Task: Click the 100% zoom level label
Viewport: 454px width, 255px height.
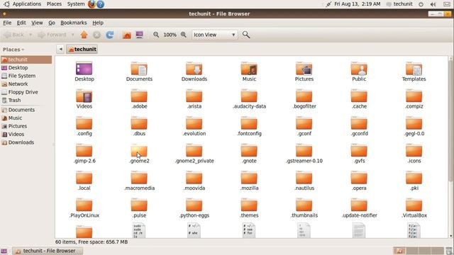Action: click(170, 35)
